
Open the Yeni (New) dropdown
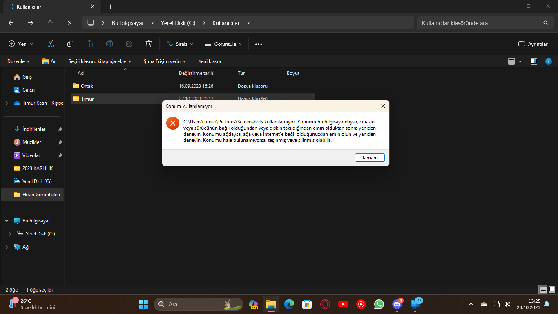tap(21, 44)
